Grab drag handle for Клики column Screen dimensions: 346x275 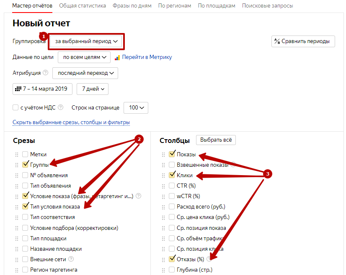(x=163, y=176)
